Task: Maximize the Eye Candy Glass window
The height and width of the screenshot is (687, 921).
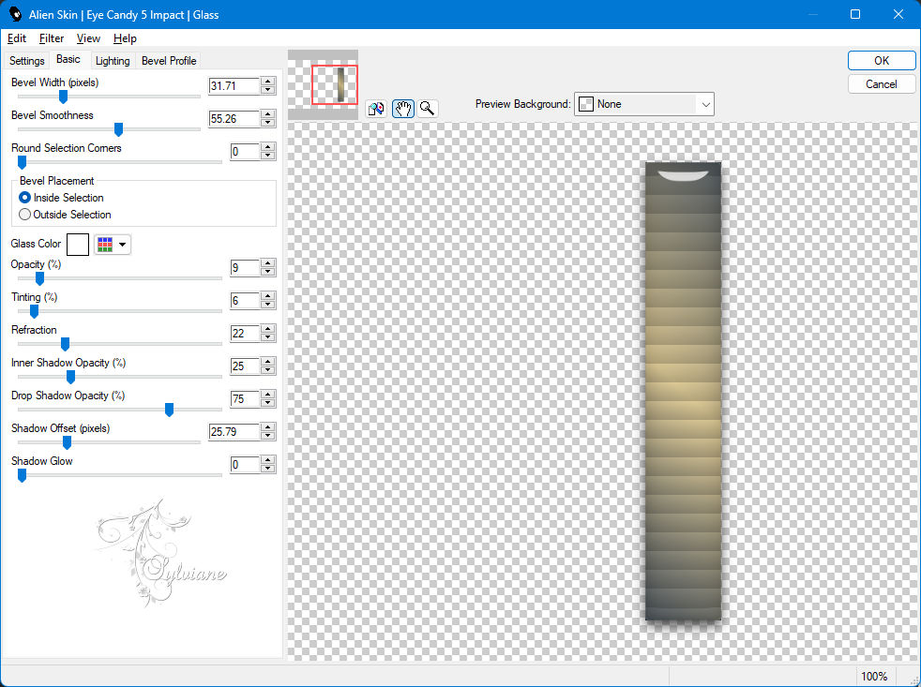Action: point(855,14)
